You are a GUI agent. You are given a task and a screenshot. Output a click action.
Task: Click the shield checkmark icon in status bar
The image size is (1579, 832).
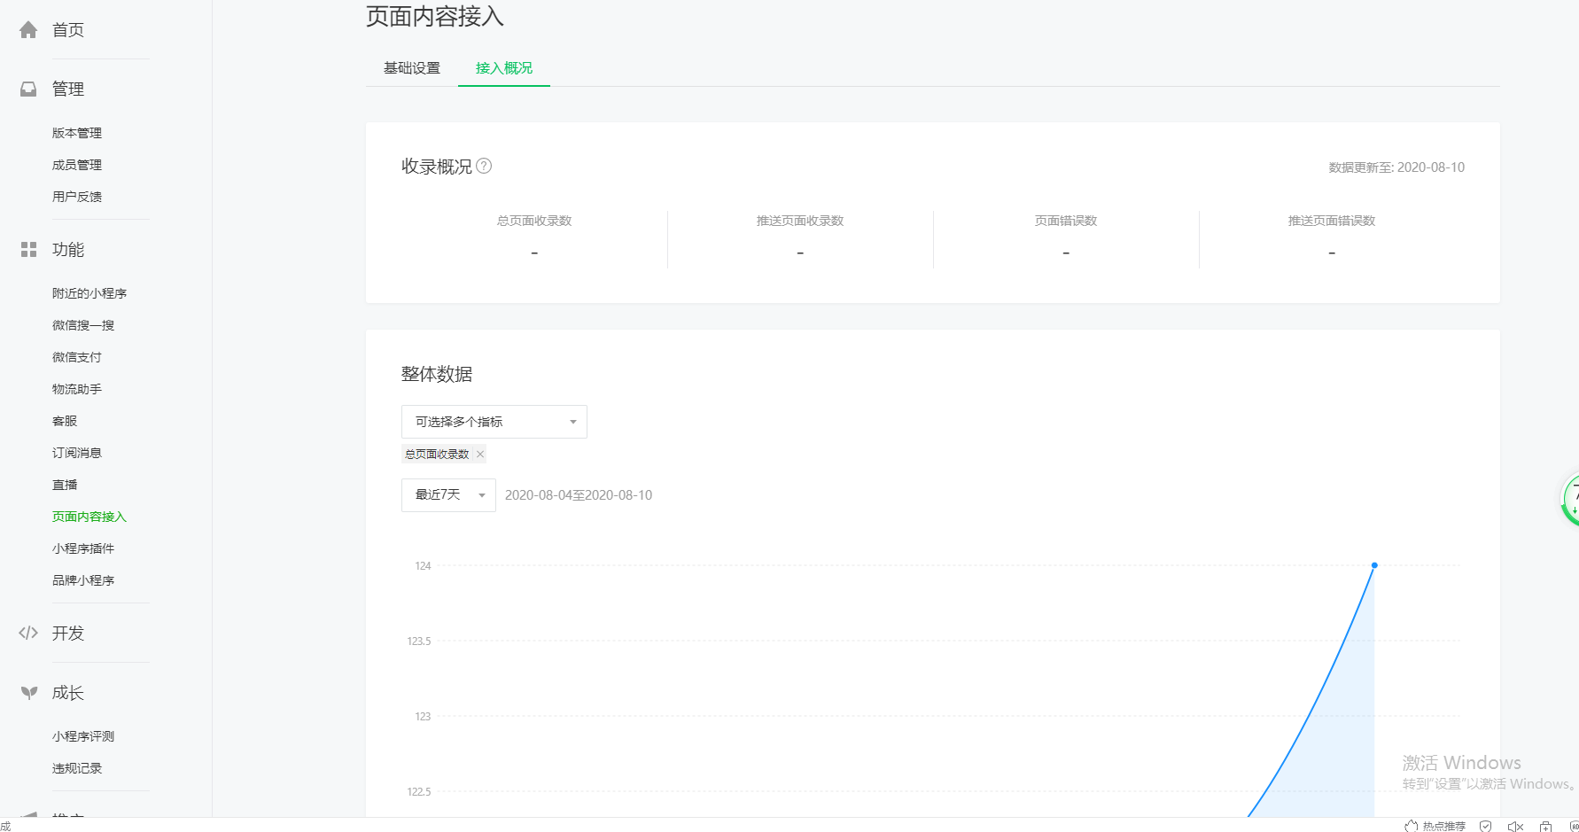coord(1485,826)
